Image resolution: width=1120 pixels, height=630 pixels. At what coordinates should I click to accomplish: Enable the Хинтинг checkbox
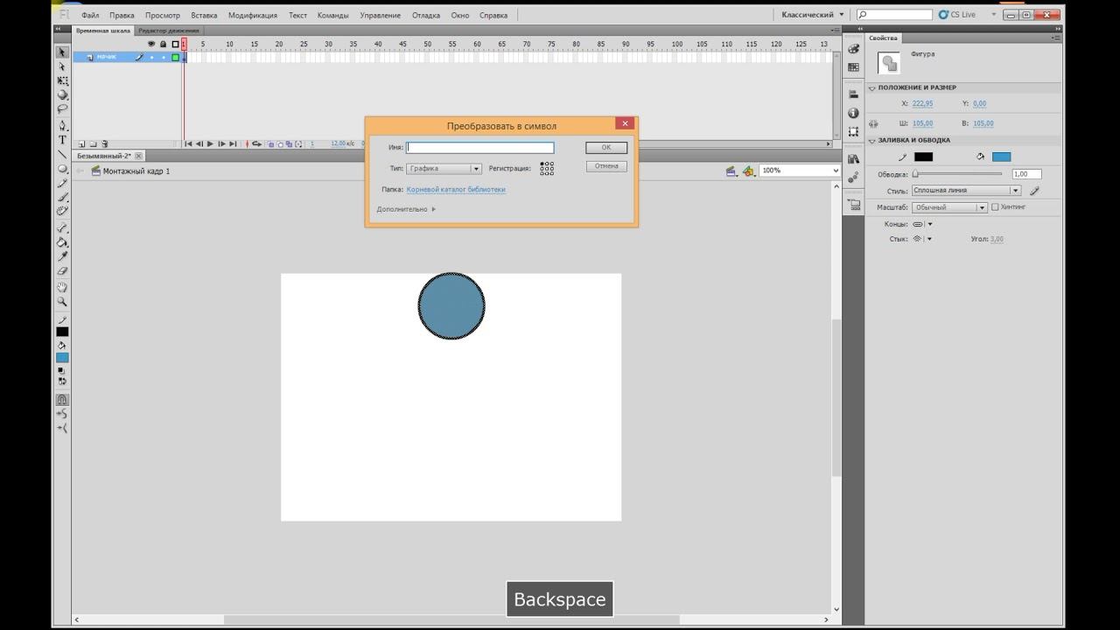[995, 207]
